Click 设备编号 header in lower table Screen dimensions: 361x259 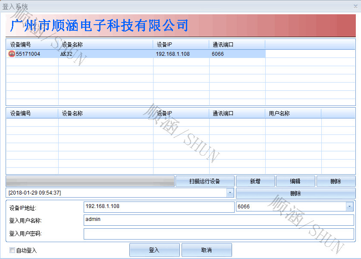(32, 113)
